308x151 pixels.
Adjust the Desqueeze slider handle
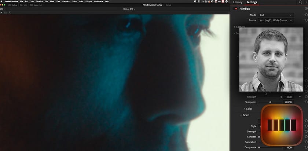tap(259, 147)
